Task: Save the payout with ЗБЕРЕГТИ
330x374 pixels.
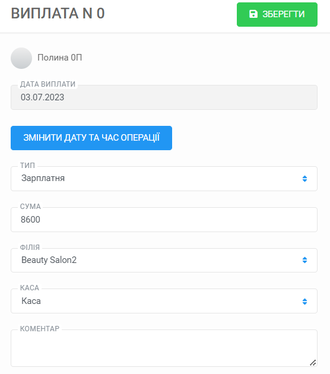Action: tap(277, 14)
